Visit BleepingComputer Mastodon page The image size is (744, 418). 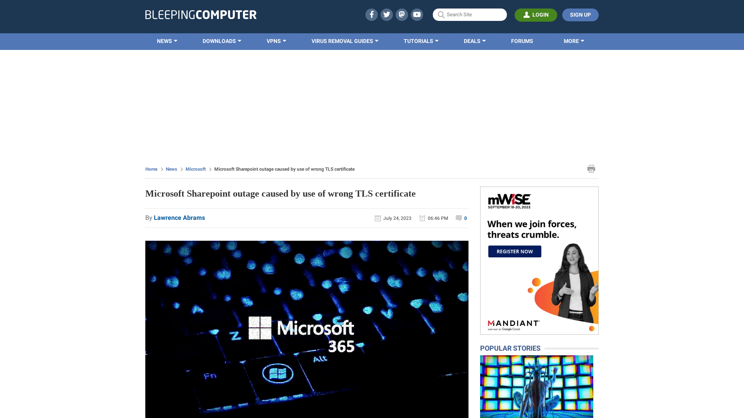pyautogui.click(x=401, y=14)
